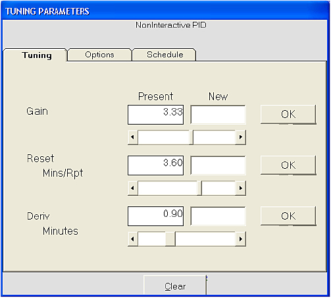Click the Deriv slider thumb
The width and height of the screenshot is (331, 298).
pyautogui.click(x=170, y=239)
